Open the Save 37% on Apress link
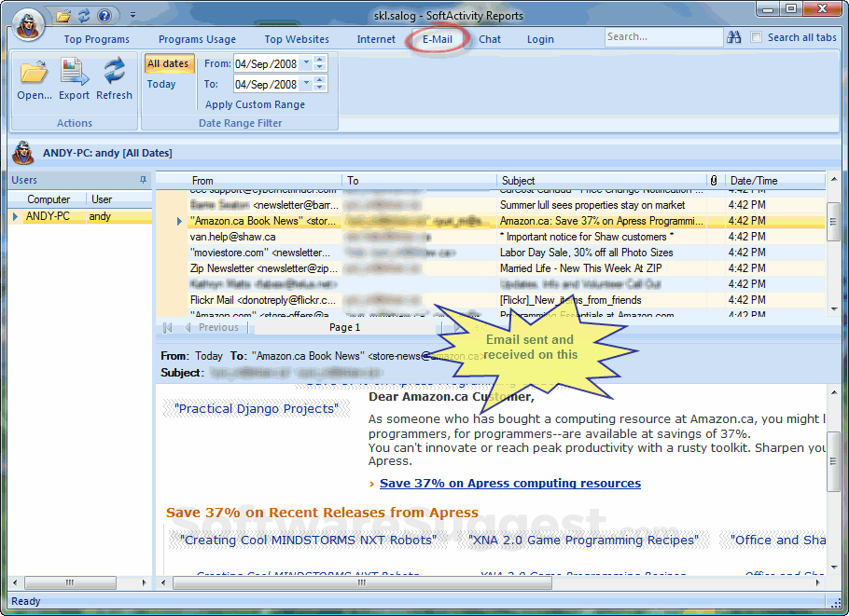 509,484
